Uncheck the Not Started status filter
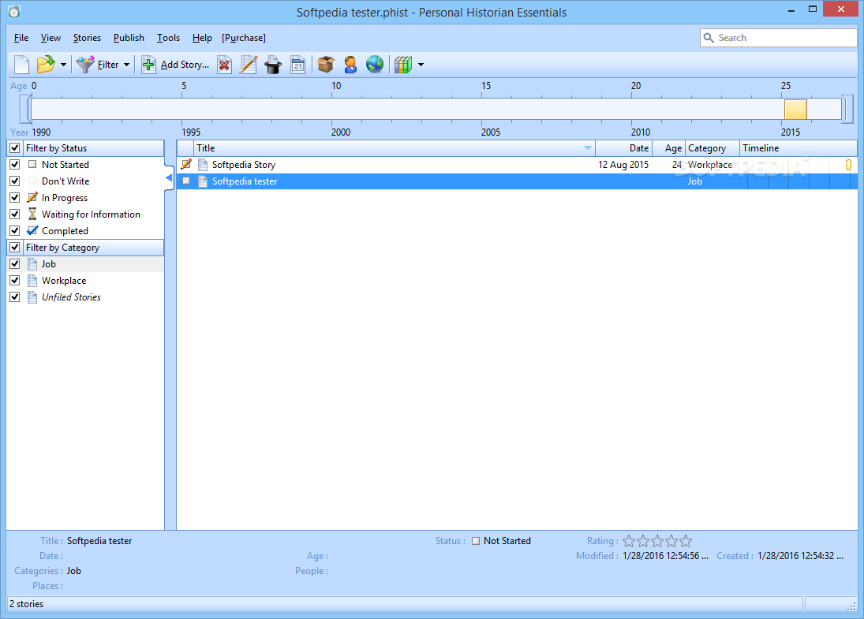 point(15,165)
